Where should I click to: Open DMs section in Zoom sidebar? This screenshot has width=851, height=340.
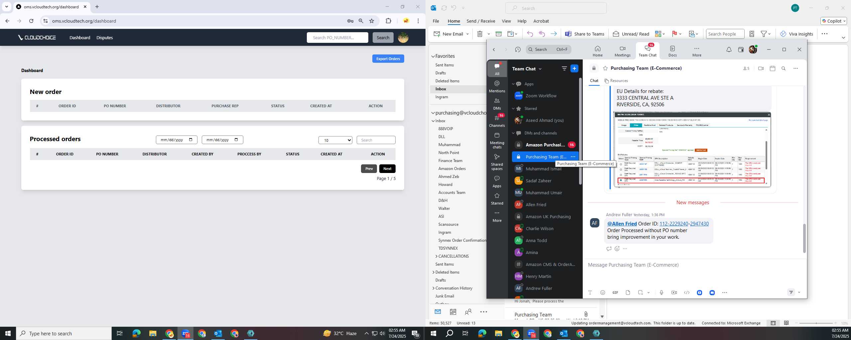click(497, 104)
